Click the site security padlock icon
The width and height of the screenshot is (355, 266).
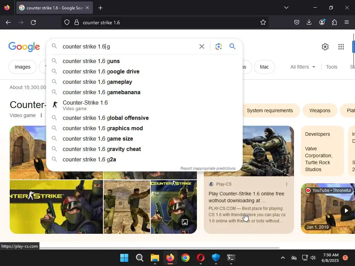[77, 23]
